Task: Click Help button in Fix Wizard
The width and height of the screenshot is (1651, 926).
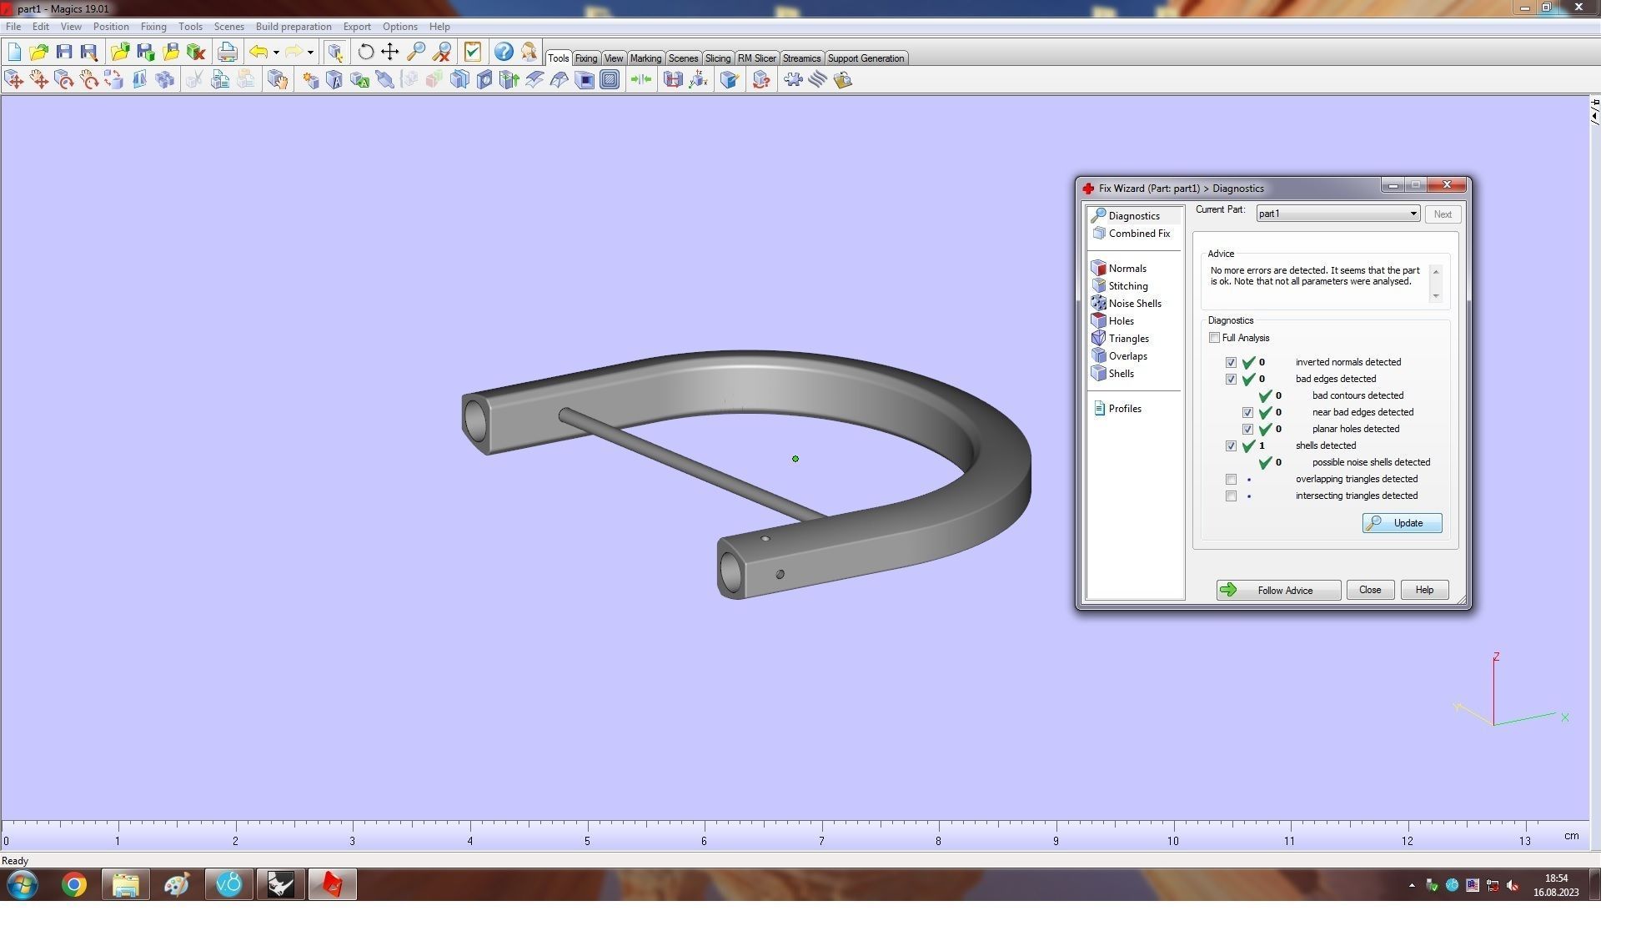Action: tap(1424, 590)
